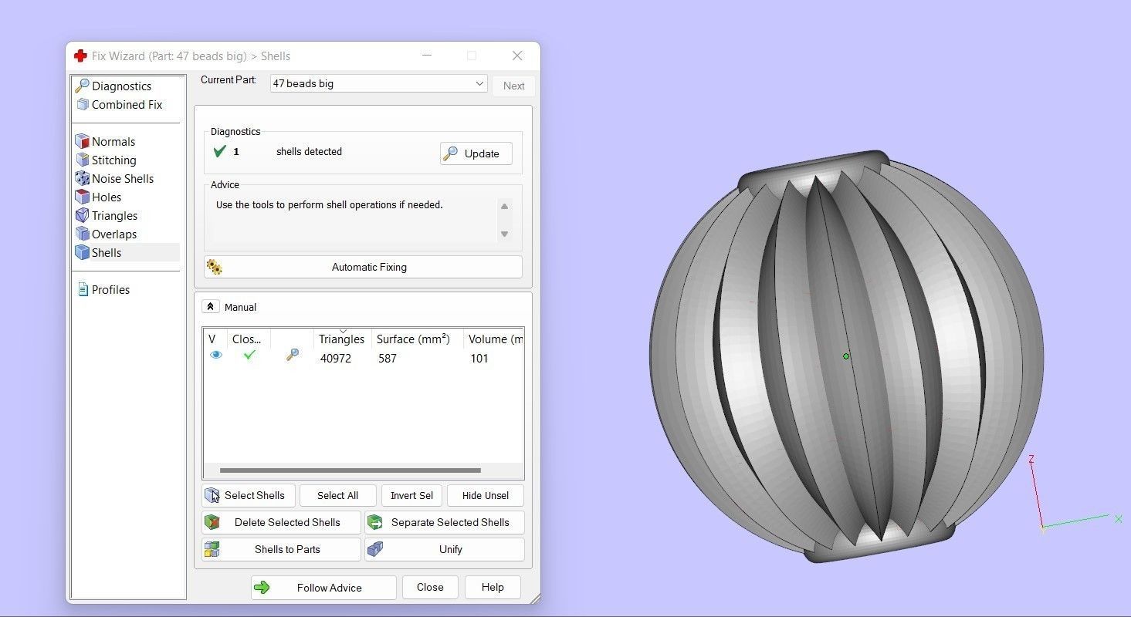This screenshot has height=617, width=1131.
Task: Open the Overlaps fix page
Action: click(114, 234)
